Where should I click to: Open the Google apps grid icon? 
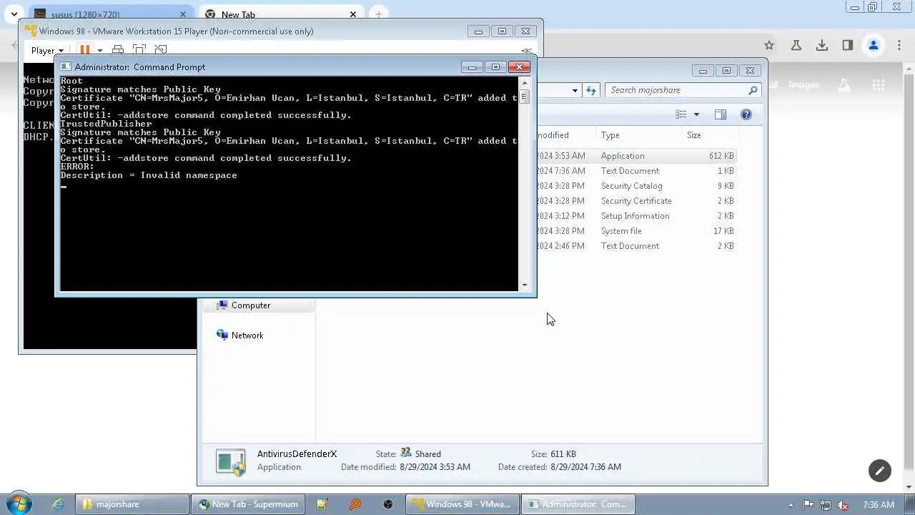879,85
